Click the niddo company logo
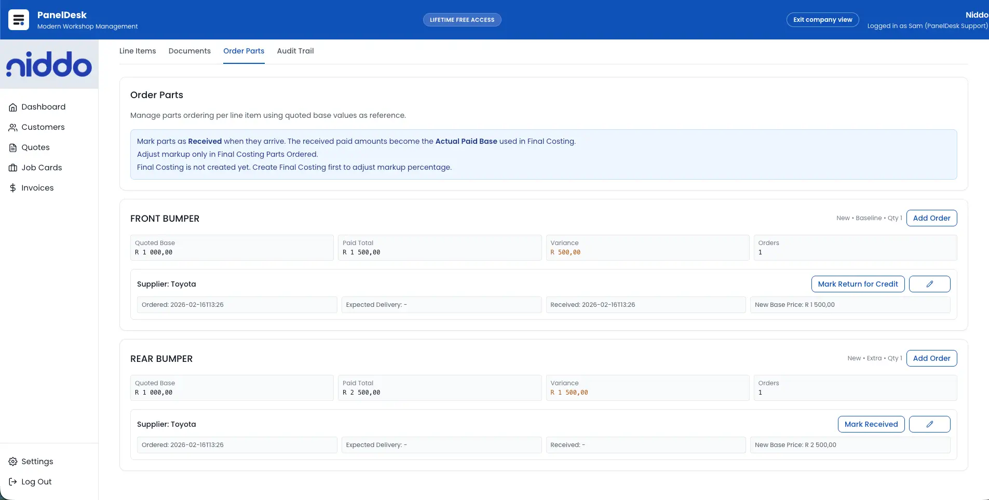Viewport: 989px width, 500px height. point(49,63)
